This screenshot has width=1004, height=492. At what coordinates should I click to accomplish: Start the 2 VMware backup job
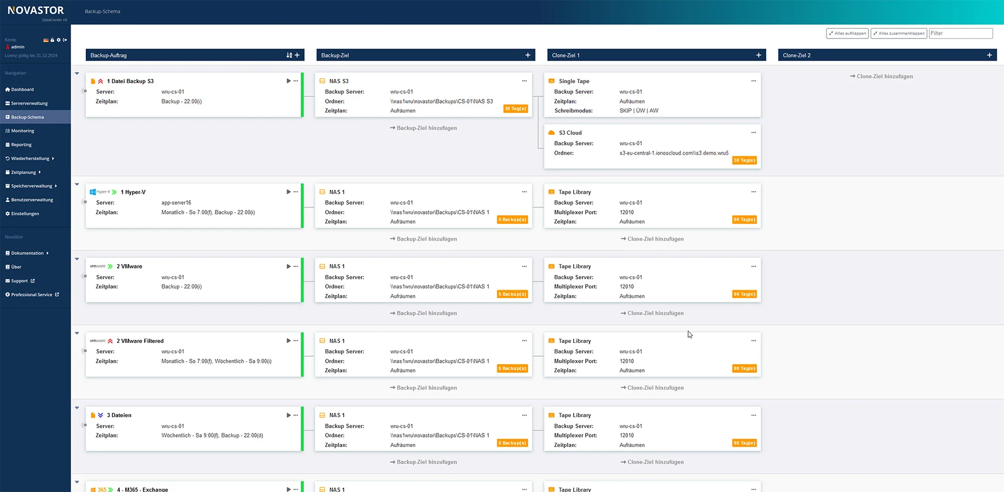[x=288, y=267]
